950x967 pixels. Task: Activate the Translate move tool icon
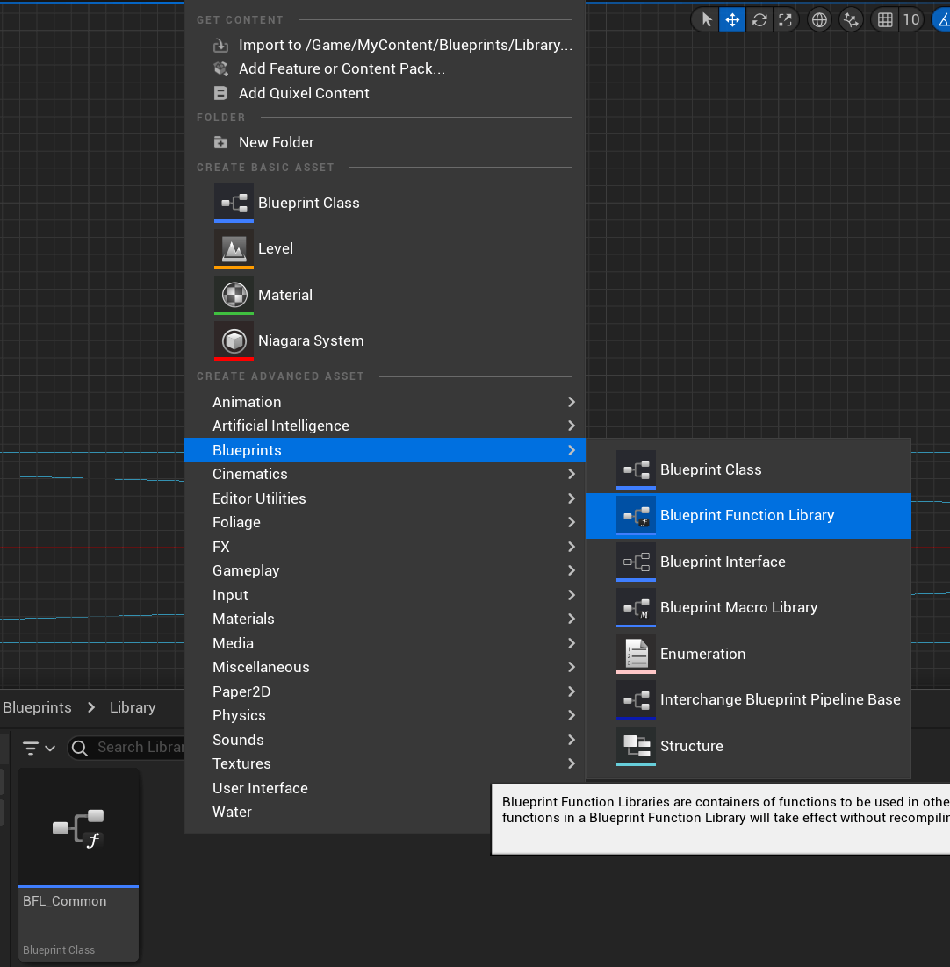(732, 19)
